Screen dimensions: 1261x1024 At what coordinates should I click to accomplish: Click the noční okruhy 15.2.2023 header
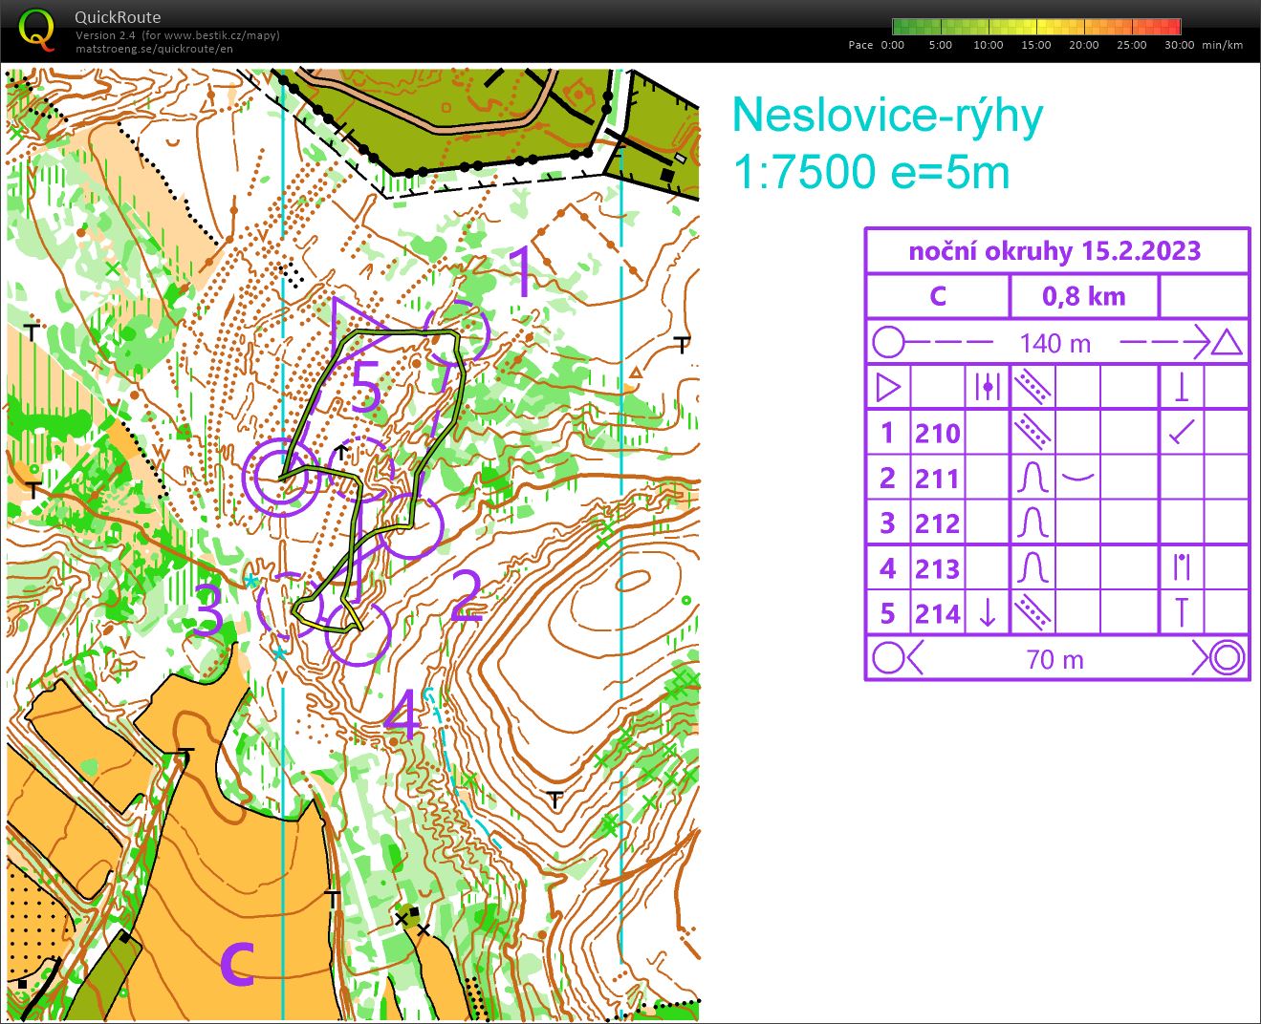pyautogui.click(x=1055, y=251)
